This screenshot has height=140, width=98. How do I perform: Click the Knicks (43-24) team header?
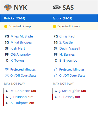pos(15,18)
